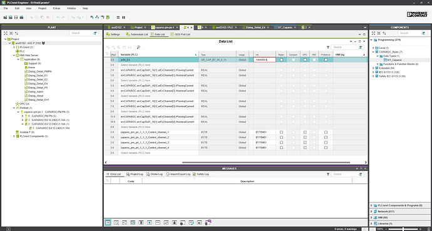Click the funnel filter icon in Messages panel

328,174
